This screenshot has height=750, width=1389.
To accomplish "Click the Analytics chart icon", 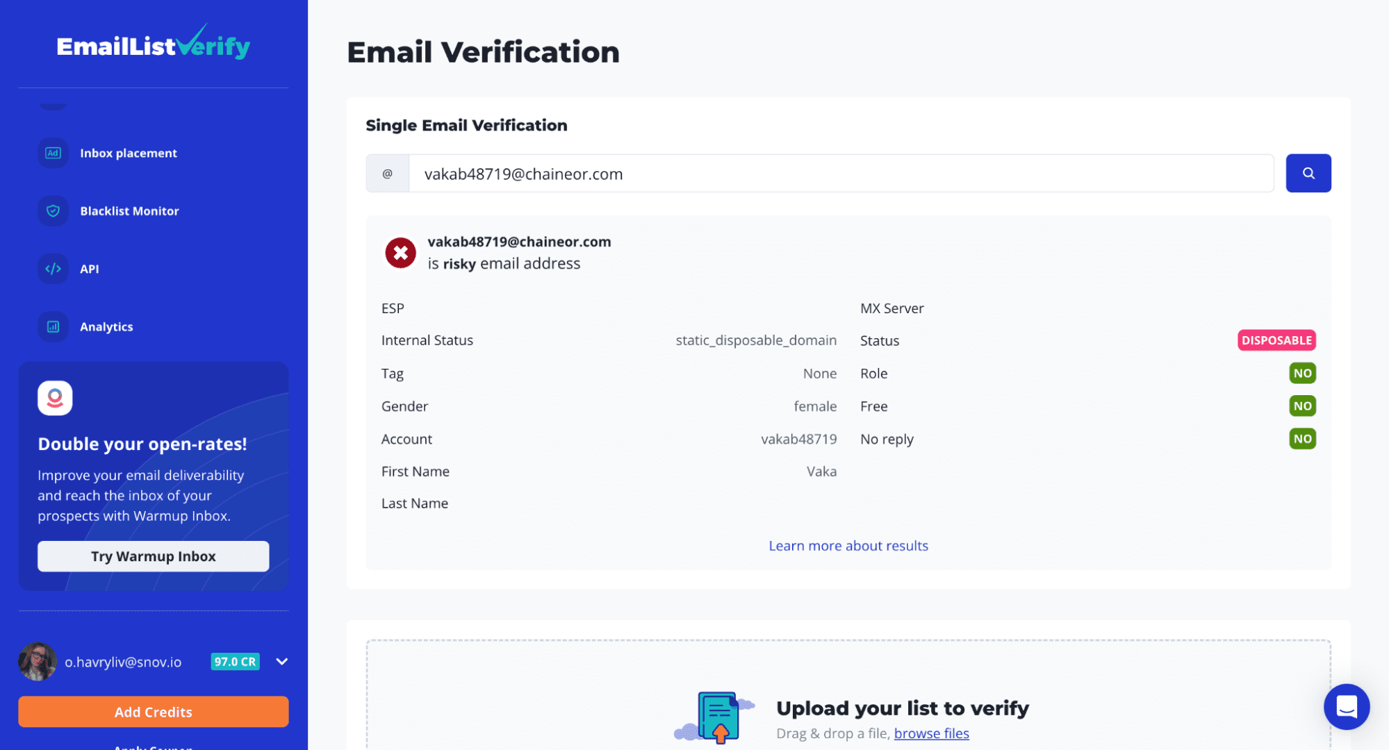I will 53,326.
